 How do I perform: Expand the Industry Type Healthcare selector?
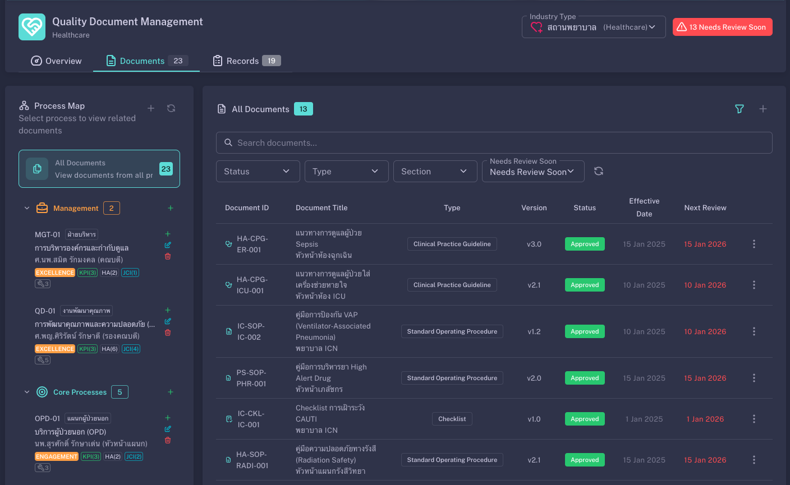coord(594,27)
